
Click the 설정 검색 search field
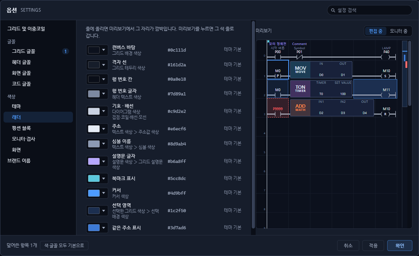coord(370,10)
